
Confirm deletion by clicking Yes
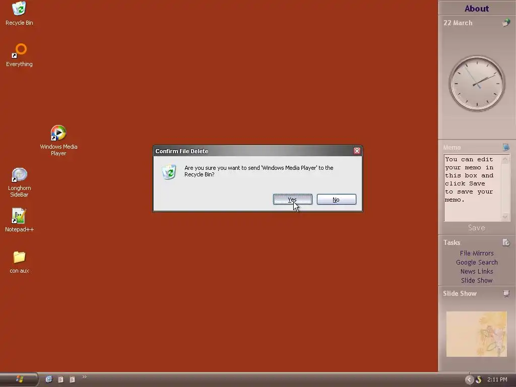coord(293,200)
